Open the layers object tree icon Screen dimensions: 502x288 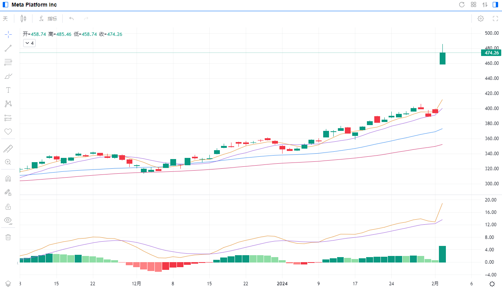[x=8, y=284]
